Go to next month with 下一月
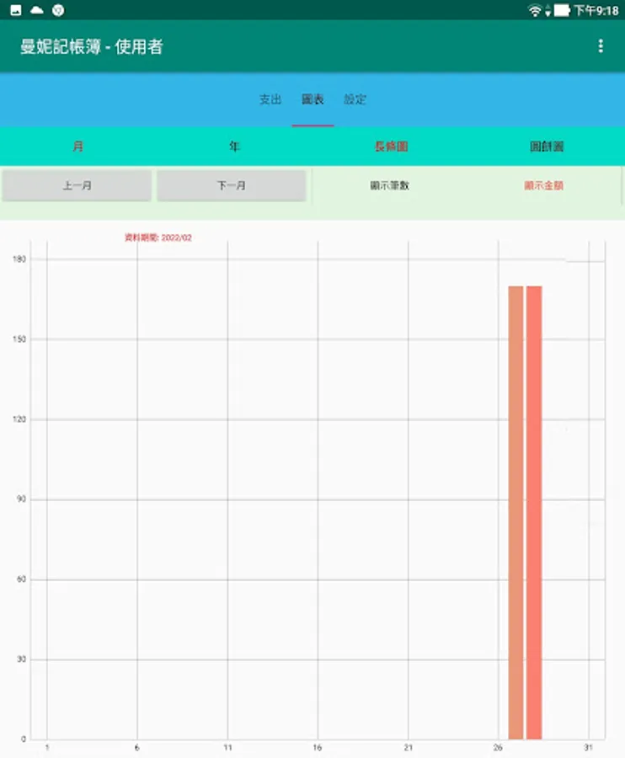This screenshot has width=625, height=758. coord(232,185)
